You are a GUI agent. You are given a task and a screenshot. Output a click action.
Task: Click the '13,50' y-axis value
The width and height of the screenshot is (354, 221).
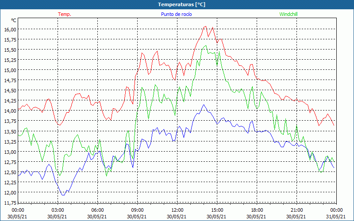(10, 131)
